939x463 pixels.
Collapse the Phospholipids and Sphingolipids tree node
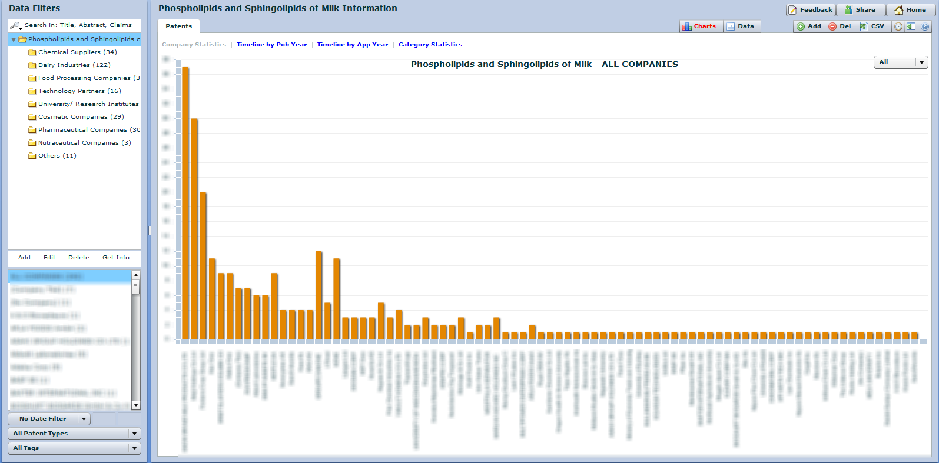14,39
